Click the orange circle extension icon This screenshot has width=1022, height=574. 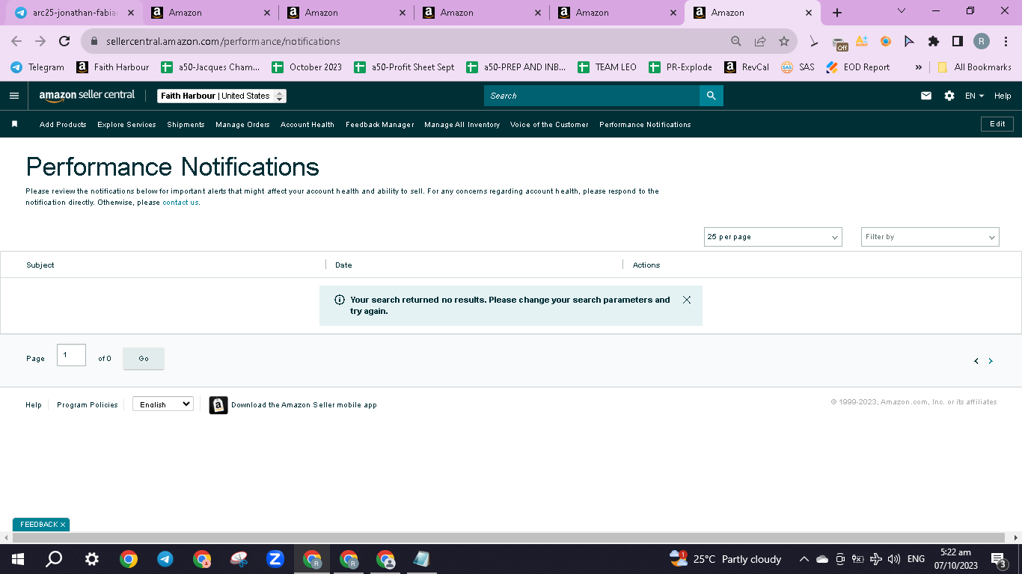[x=886, y=41]
